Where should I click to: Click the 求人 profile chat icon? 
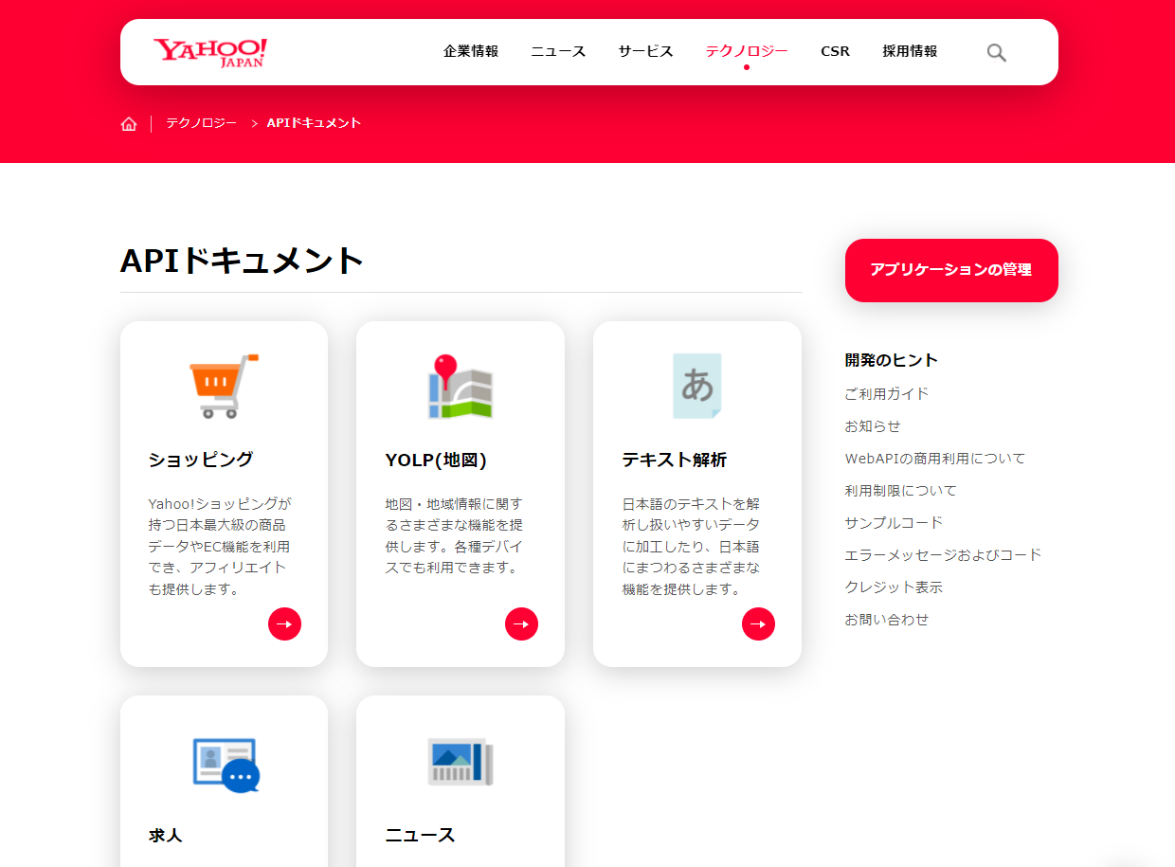click(x=226, y=765)
